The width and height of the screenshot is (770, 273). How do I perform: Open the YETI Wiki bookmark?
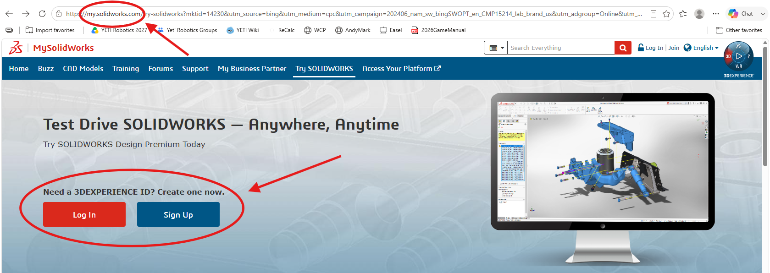click(243, 30)
